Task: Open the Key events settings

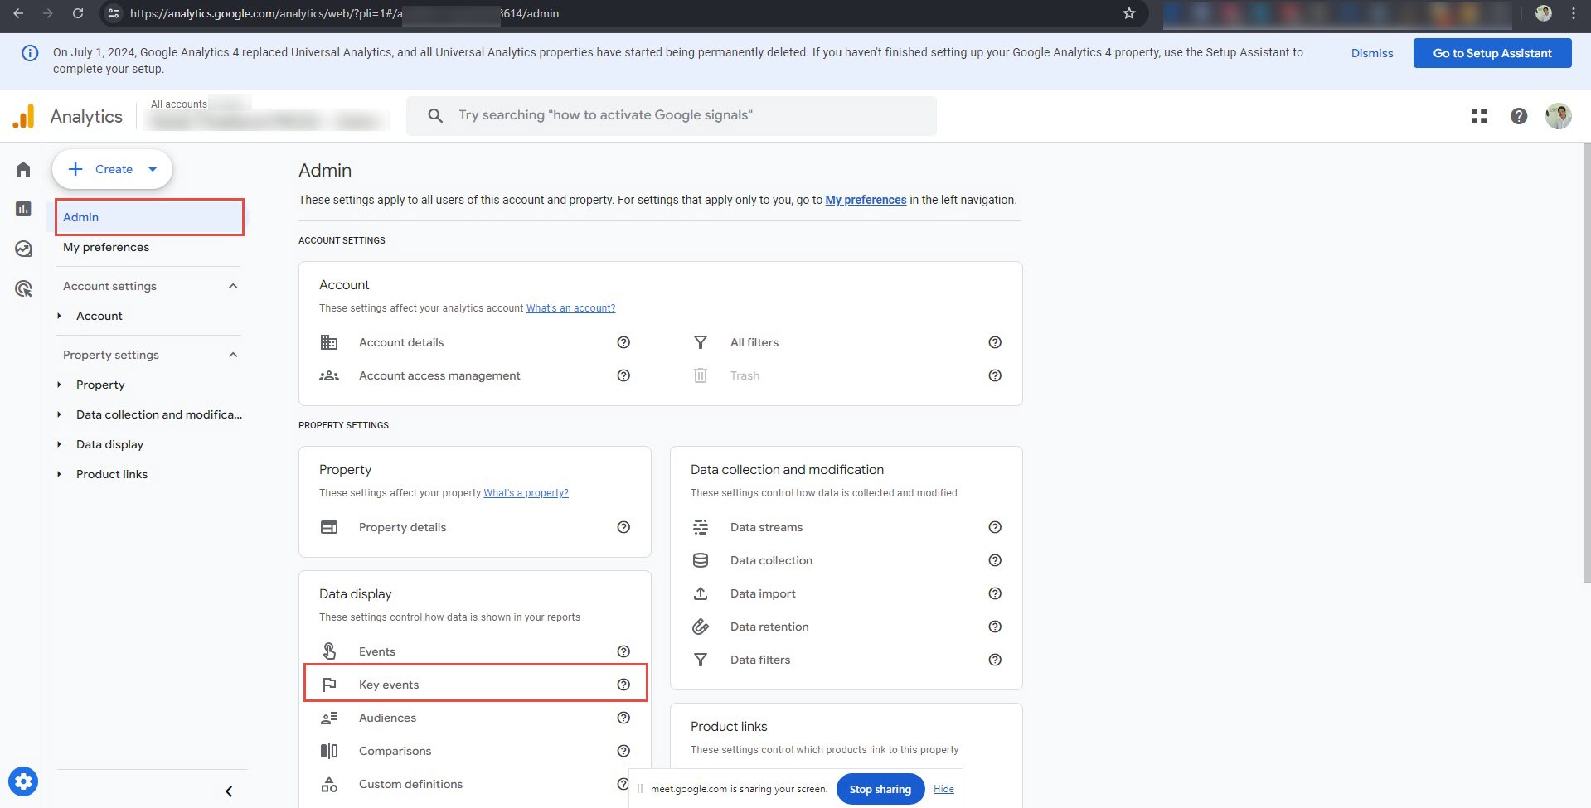Action: coord(388,684)
